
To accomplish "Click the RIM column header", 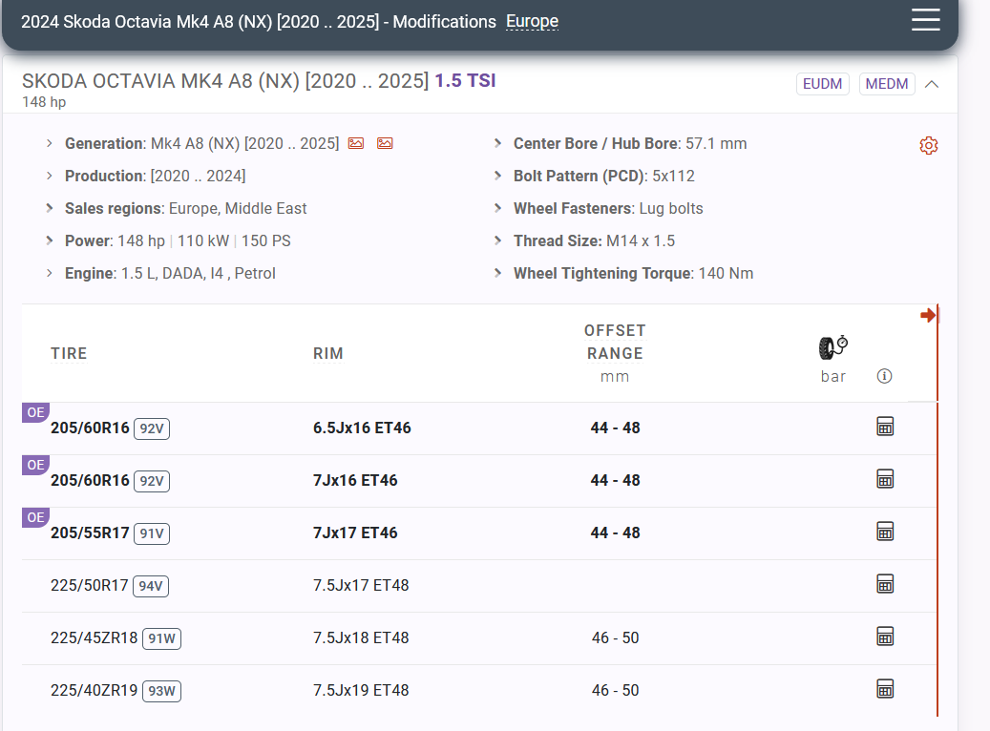I will [x=328, y=353].
